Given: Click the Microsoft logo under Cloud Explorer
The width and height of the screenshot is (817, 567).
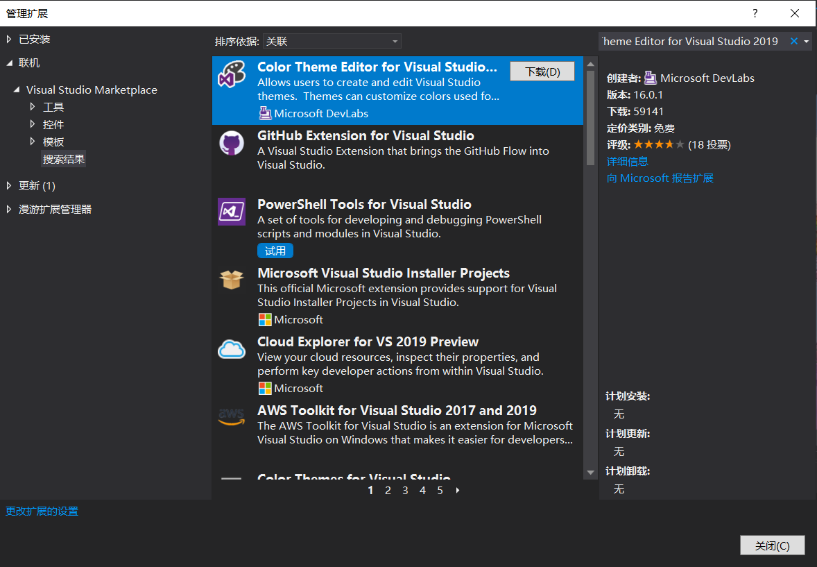Looking at the screenshot, I should [x=265, y=388].
